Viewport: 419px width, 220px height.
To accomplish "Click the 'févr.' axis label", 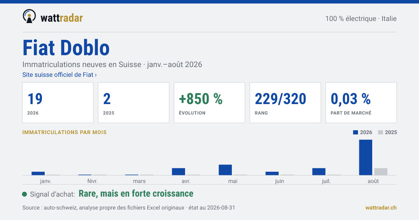I will [93, 181].
